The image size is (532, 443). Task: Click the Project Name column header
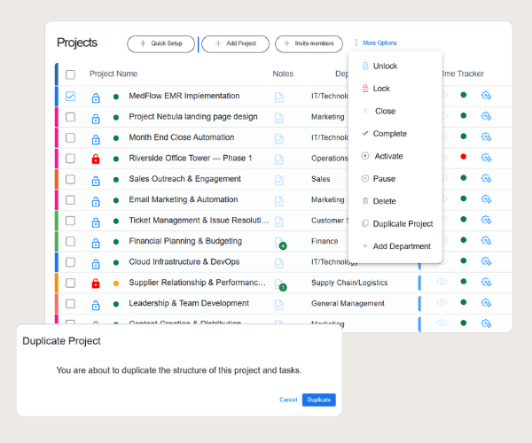pos(113,74)
